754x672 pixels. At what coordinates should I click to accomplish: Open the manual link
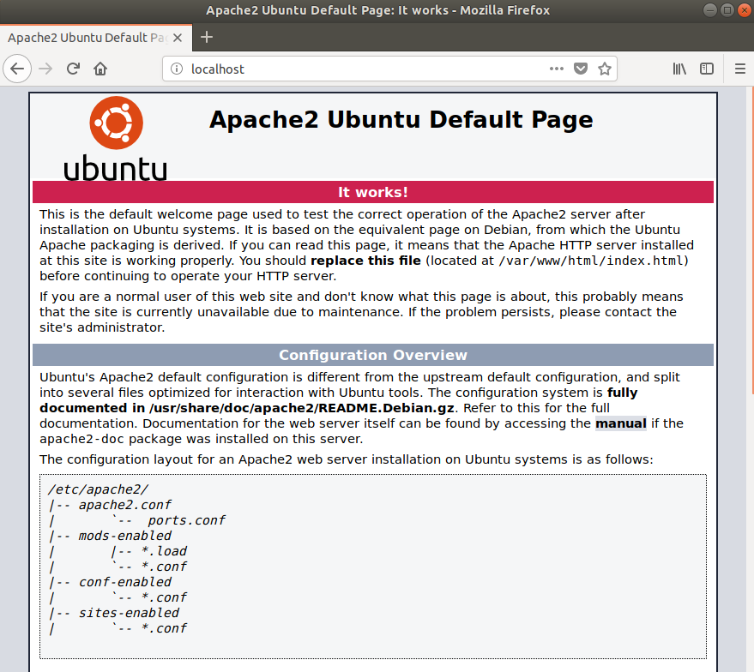pos(621,423)
